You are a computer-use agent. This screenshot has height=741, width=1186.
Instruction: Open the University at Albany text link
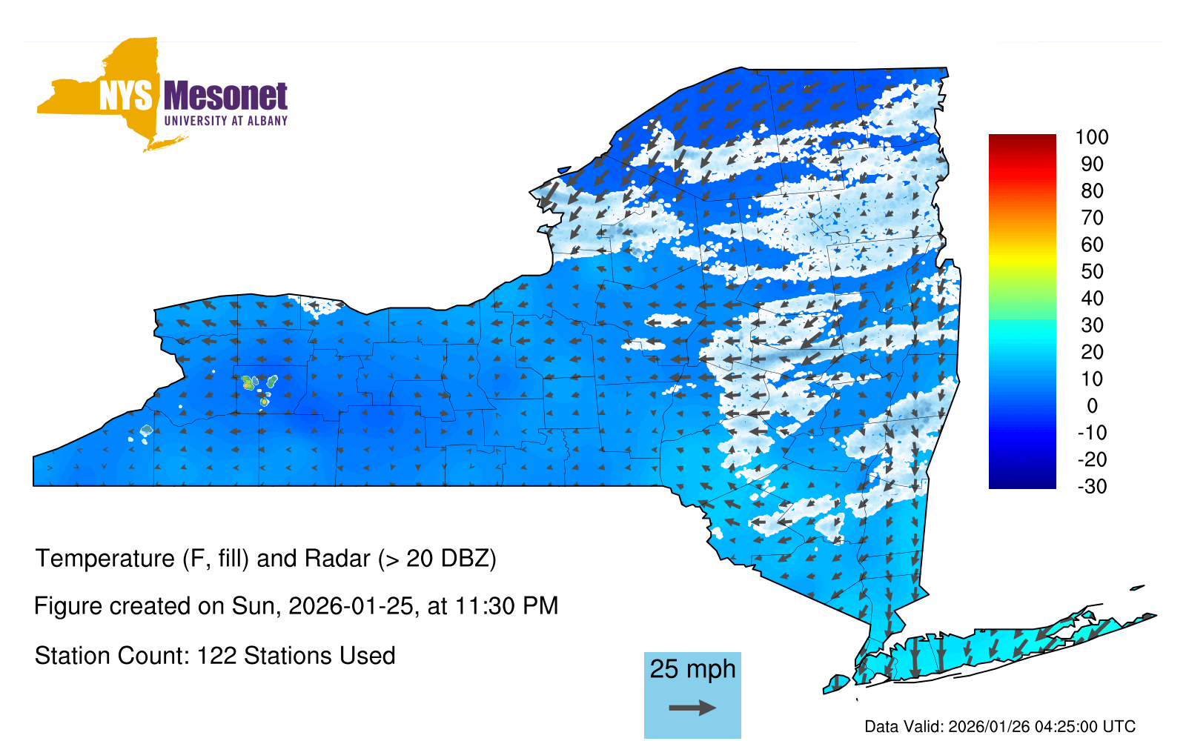(x=225, y=121)
